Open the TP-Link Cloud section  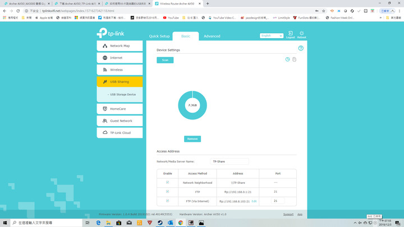(x=120, y=133)
